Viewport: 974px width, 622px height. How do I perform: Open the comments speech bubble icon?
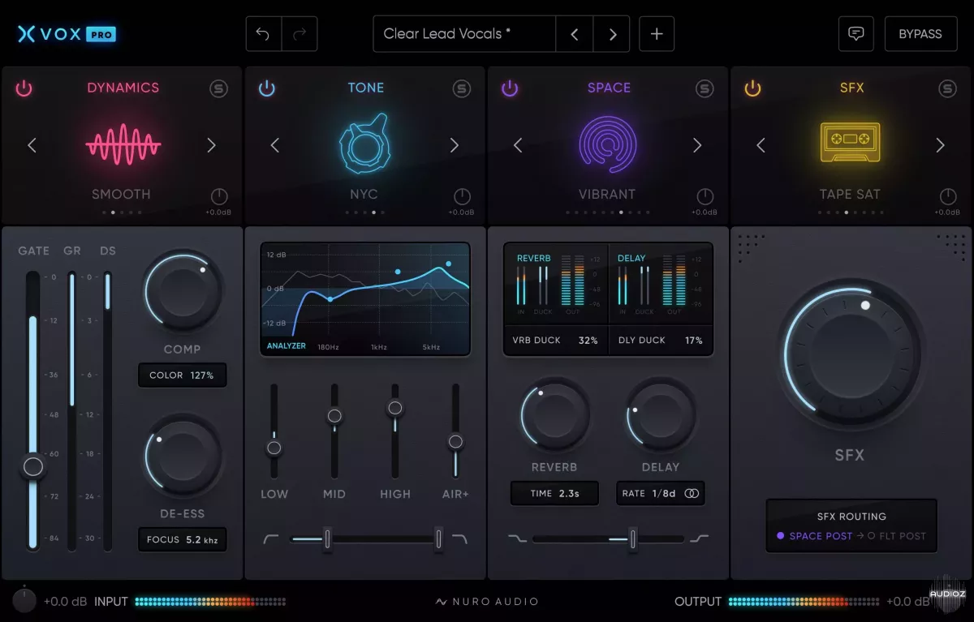pyautogui.click(x=855, y=34)
